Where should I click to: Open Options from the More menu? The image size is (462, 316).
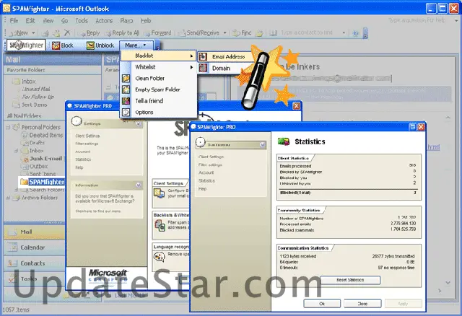159,113
